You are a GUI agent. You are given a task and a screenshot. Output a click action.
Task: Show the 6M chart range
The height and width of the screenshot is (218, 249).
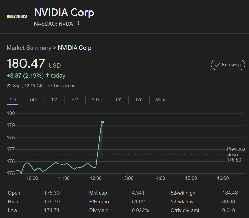coord(75,100)
